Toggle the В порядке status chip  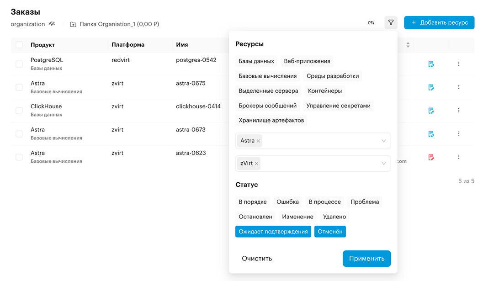253,202
